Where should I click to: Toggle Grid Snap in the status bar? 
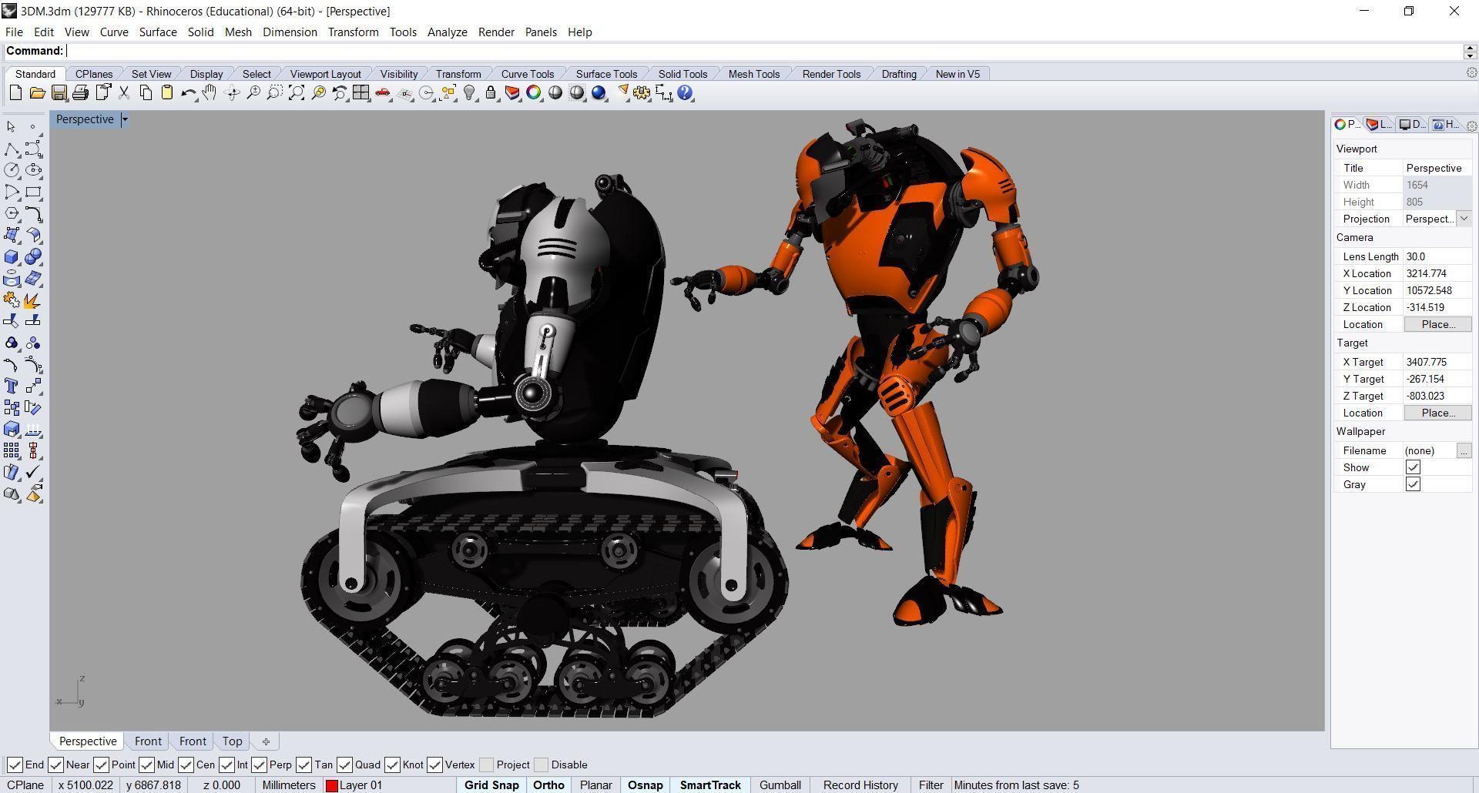coord(491,785)
